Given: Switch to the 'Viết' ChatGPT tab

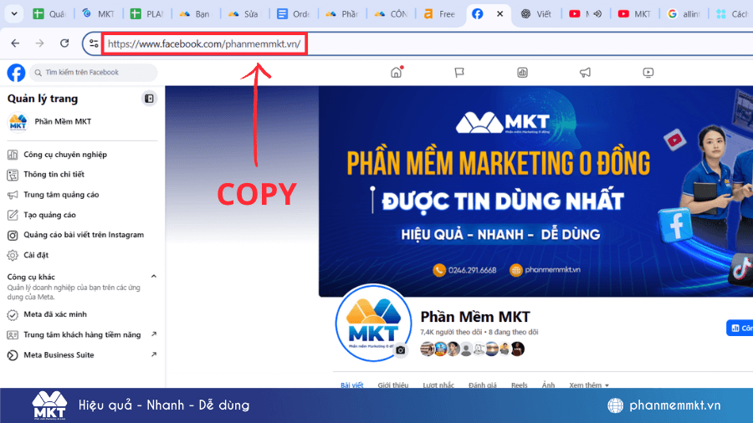Looking at the screenshot, I should pyautogui.click(x=537, y=14).
